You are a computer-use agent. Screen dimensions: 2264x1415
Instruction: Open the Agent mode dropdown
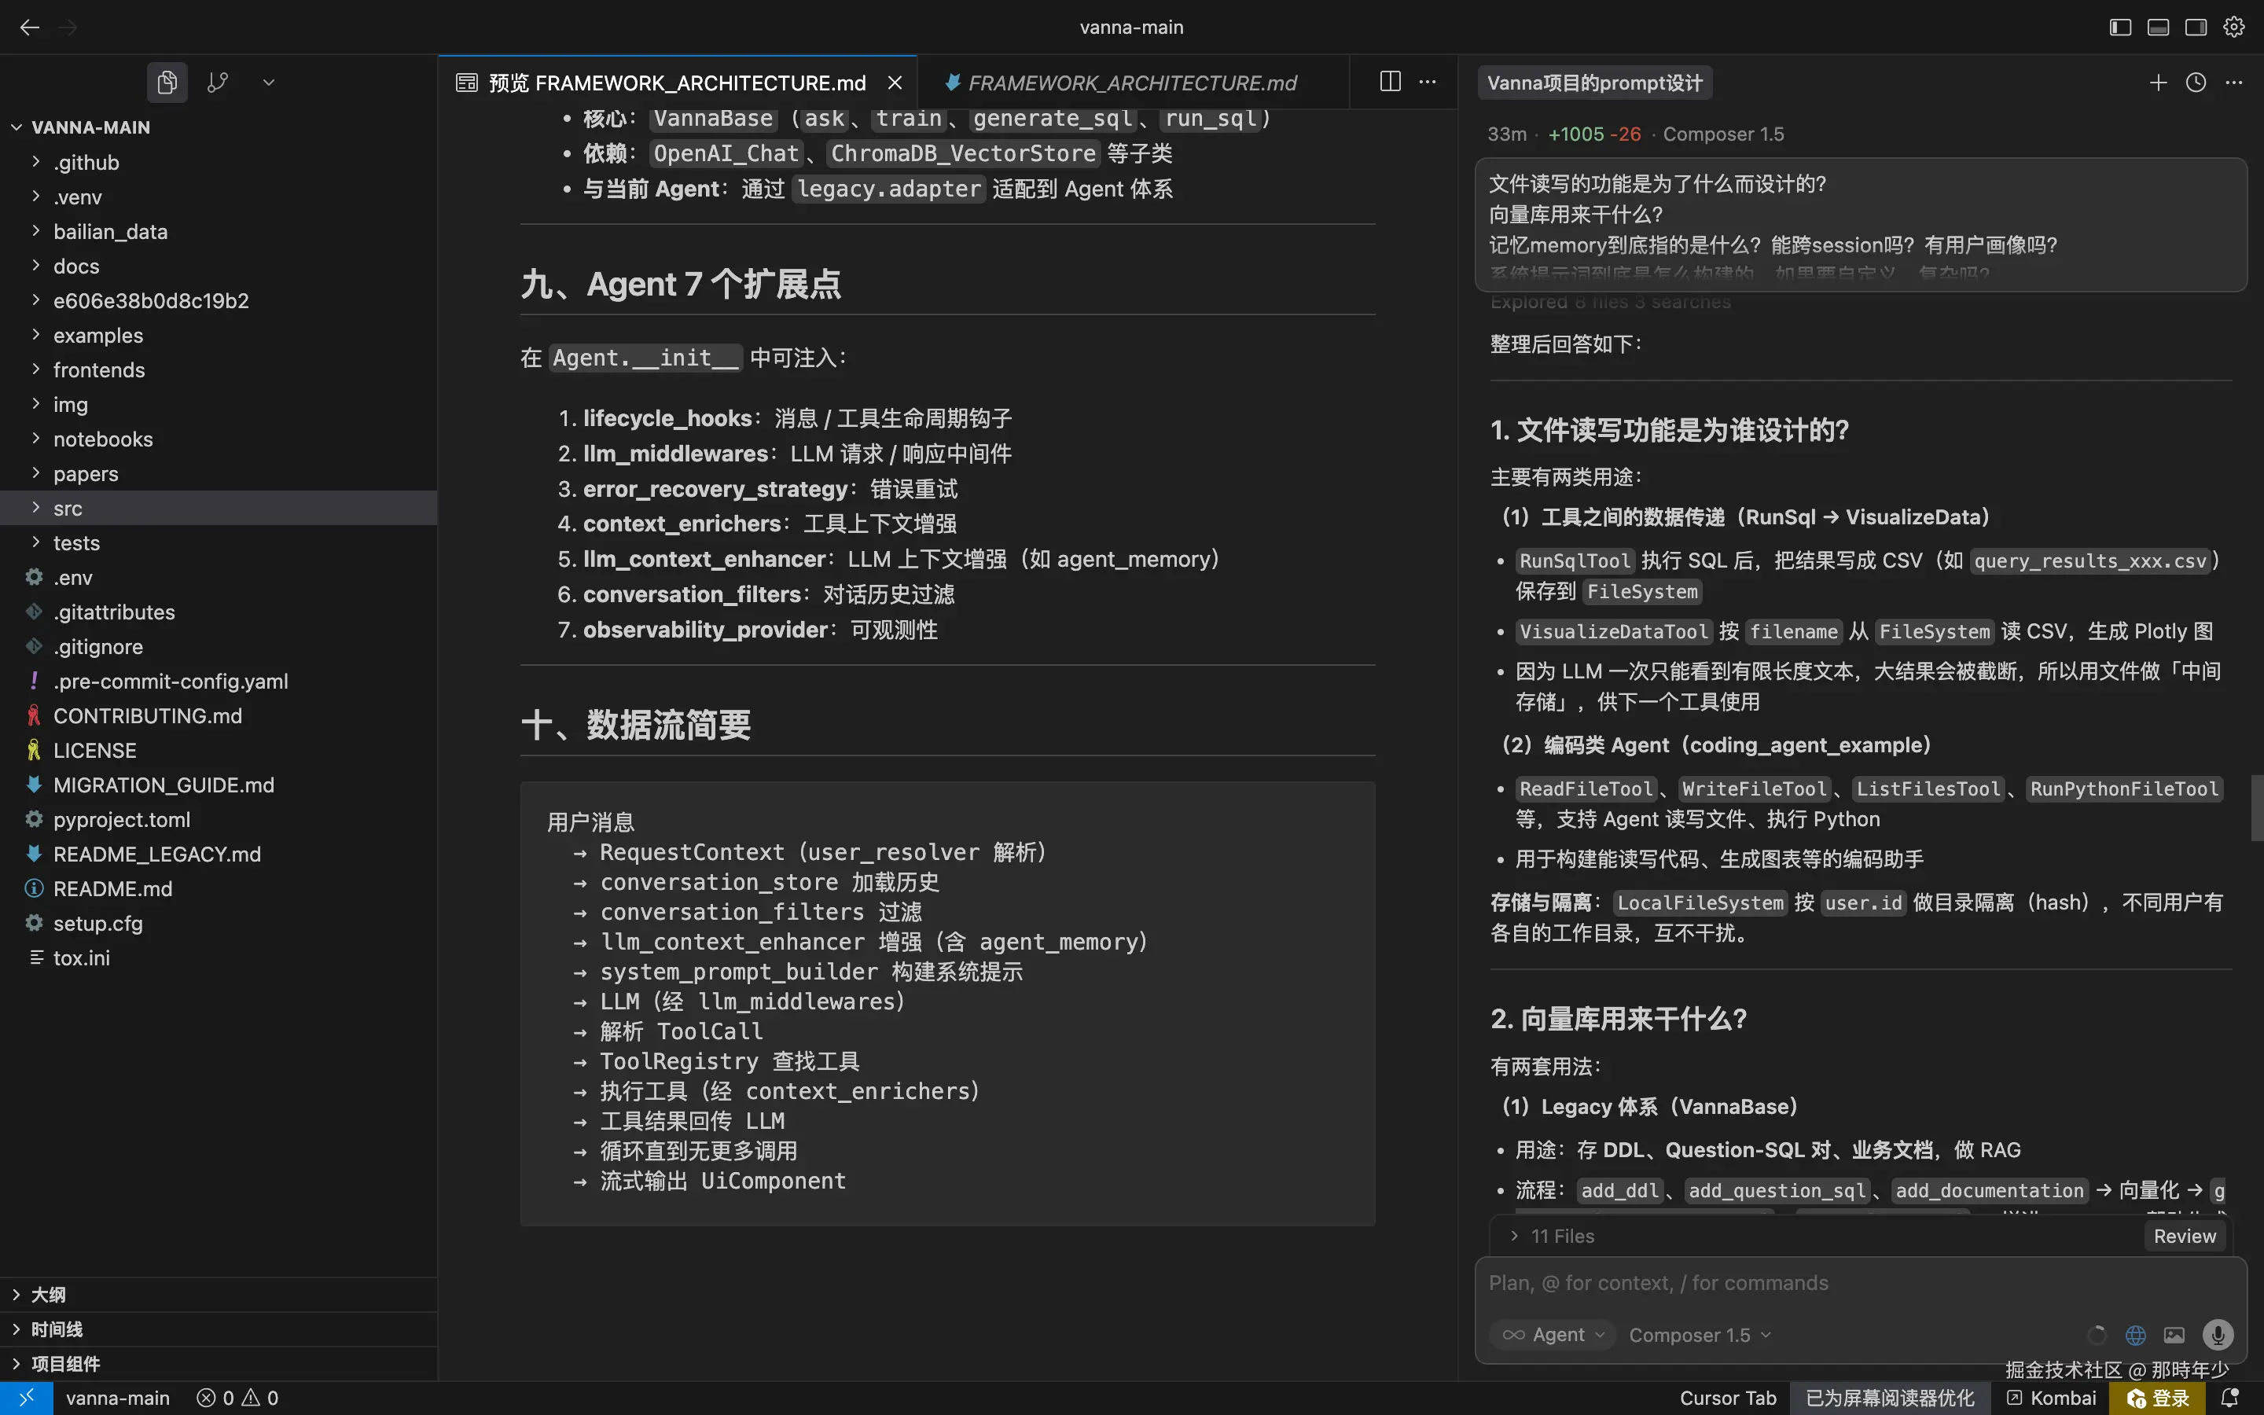(1553, 1335)
